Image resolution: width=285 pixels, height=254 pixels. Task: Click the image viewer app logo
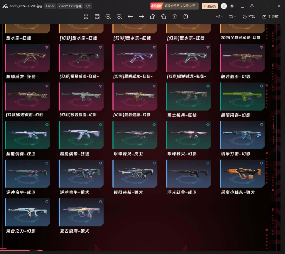5,6
